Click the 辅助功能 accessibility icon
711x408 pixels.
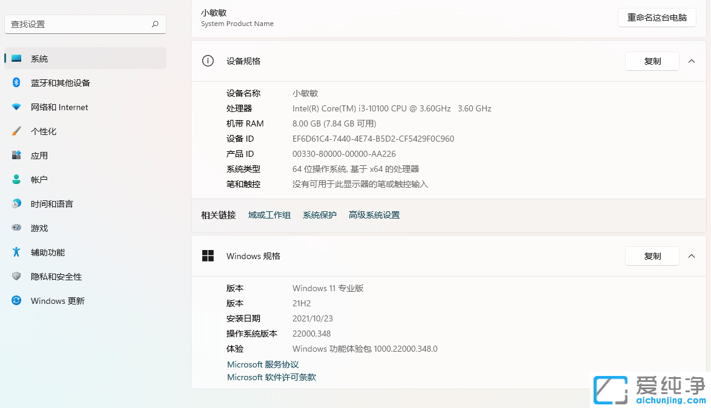[17, 252]
